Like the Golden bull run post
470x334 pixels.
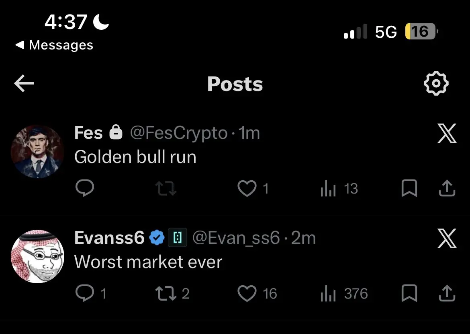click(247, 188)
